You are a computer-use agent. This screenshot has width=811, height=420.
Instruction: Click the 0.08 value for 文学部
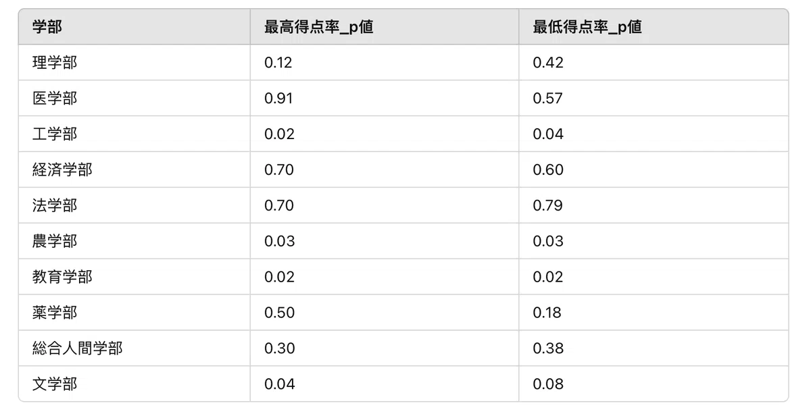548,385
